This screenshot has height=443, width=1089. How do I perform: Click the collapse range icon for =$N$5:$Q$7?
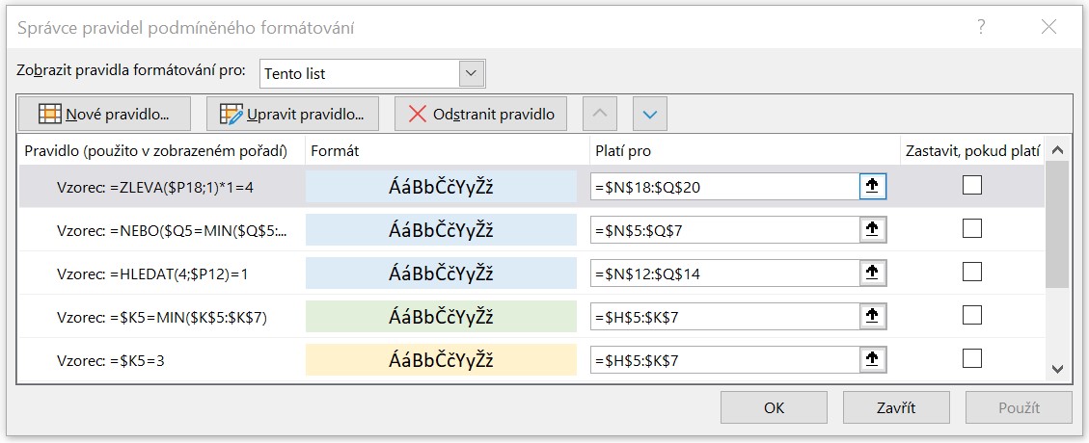873,230
